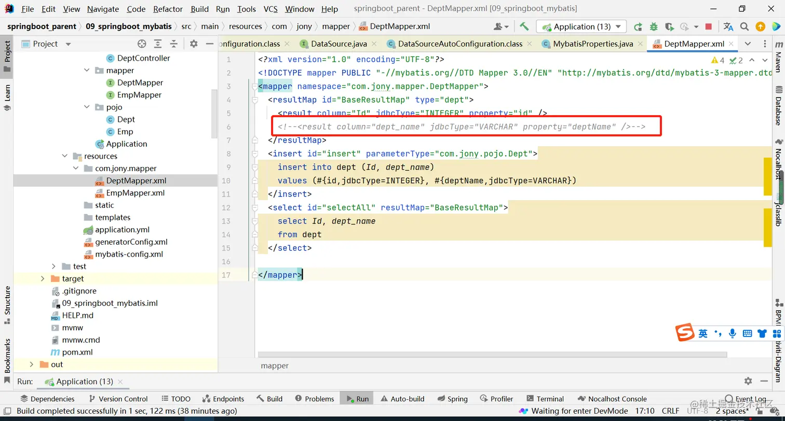Open the profiler run options dropdown arrow
The width and height of the screenshot is (785, 421).
click(696, 26)
